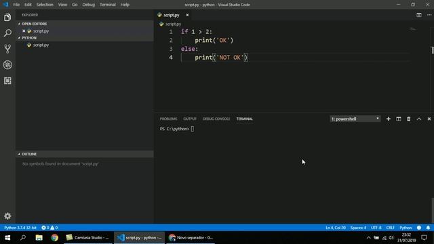Viewport: 434px width, 244px height.
Task: Open Windows Start menu
Action: tap(7, 238)
